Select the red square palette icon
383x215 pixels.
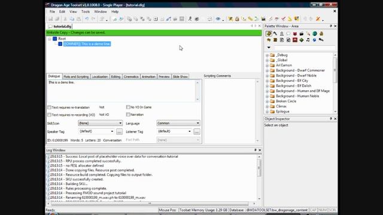(x=295, y=40)
